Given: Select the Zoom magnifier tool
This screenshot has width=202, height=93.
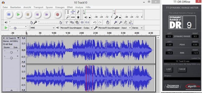Looking at the screenshot, I should [x=68, y=17].
